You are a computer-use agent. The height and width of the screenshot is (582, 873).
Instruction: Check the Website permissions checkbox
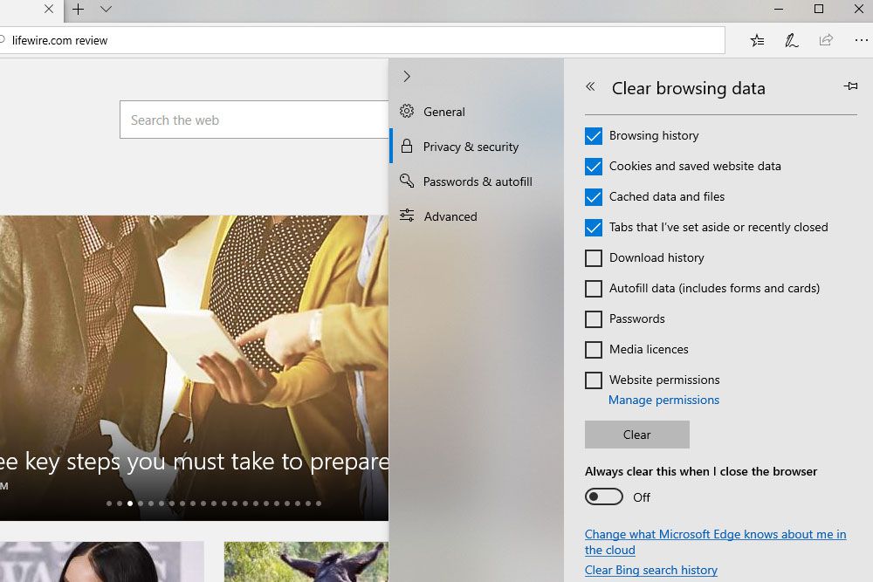point(594,380)
